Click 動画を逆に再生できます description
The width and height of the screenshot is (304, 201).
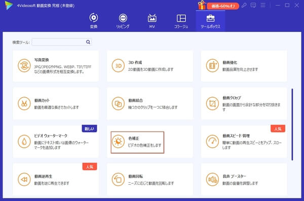pos(52,183)
